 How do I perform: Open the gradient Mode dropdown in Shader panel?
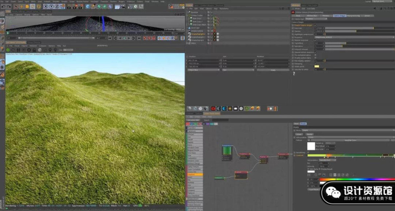tap(348, 130)
